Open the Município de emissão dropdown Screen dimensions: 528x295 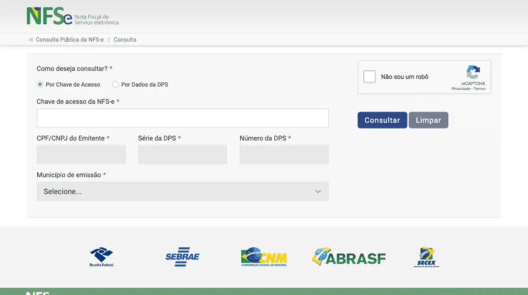(x=182, y=192)
